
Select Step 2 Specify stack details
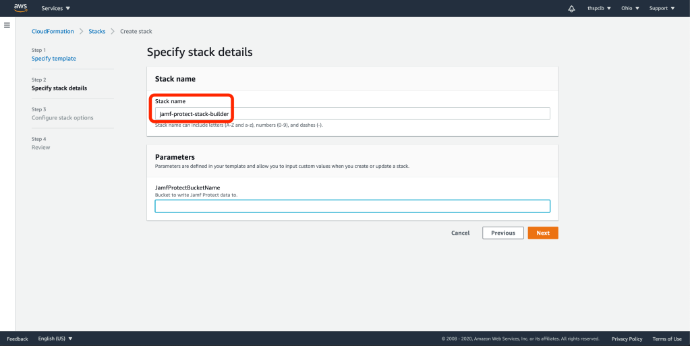tap(59, 88)
